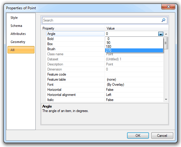Select the Feature table property
This screenshot has height=147, width=181.
(76, 79)
